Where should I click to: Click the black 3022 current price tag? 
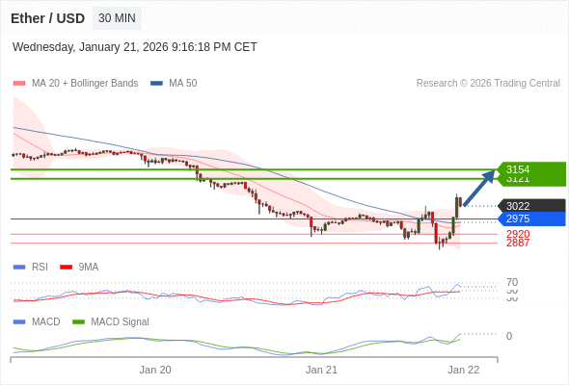click(531, 206)
